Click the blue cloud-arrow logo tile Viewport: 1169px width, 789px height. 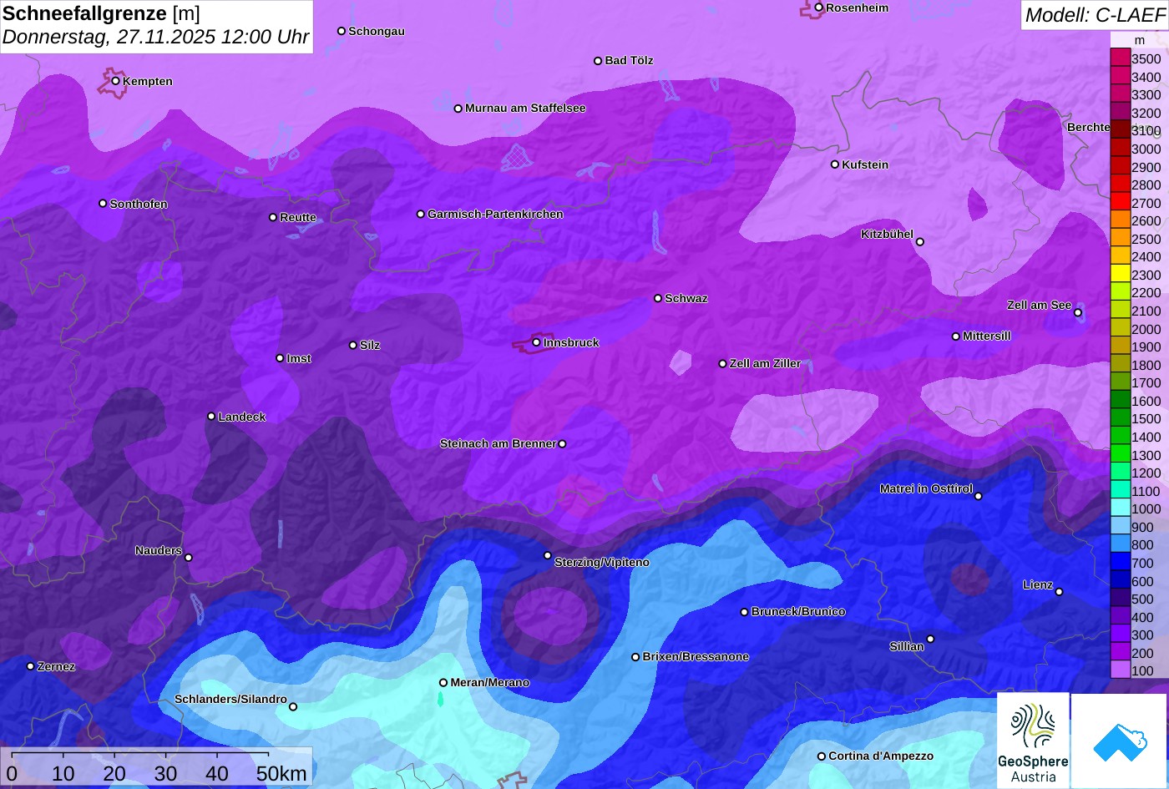(1120, 741)
